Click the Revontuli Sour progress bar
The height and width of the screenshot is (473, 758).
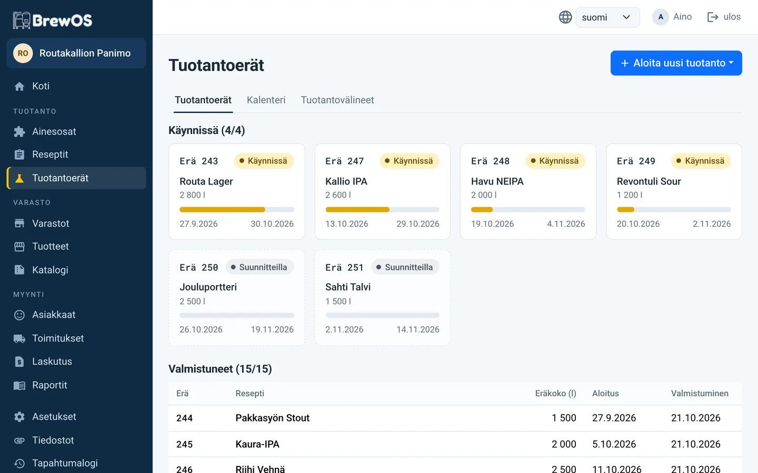[674, 210]
